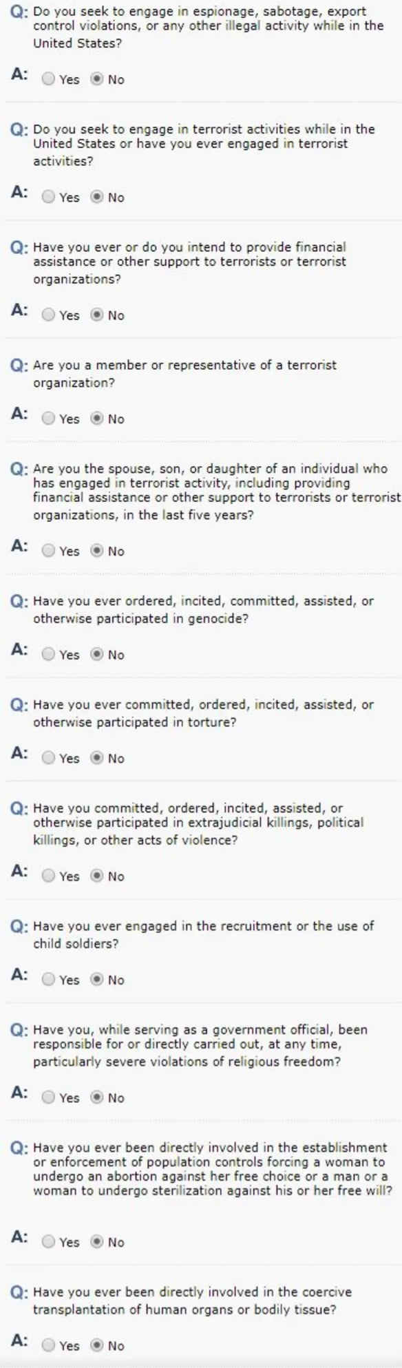This screenshot has width=402, height=1368.
Task: Select No for spouse of terrorist question
Action: pyautogui.click(x=96, y=551)
